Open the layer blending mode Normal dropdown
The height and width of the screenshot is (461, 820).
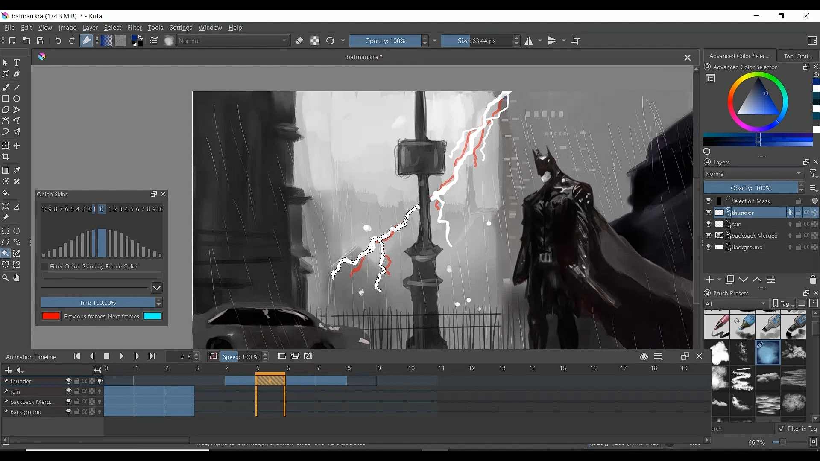click(x=754, y=174)
